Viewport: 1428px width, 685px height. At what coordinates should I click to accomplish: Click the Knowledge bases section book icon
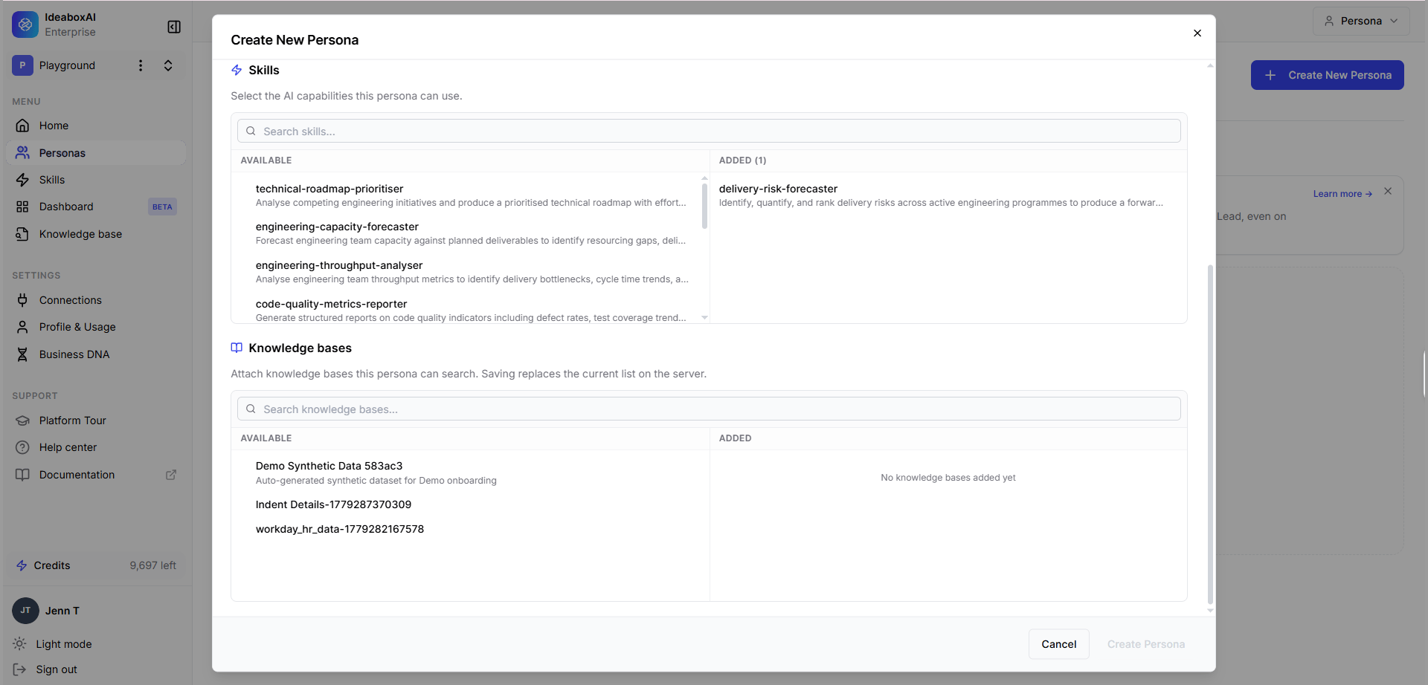pos(237,348)
